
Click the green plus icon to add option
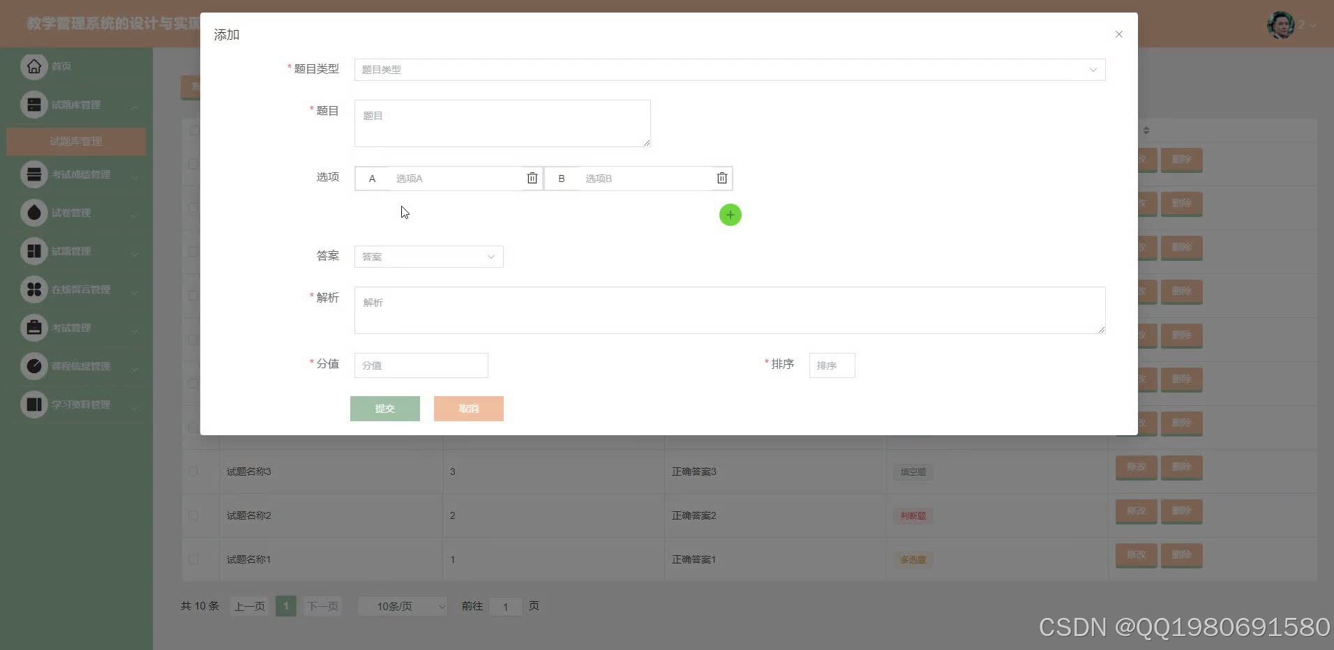click(x=730, y=214)
